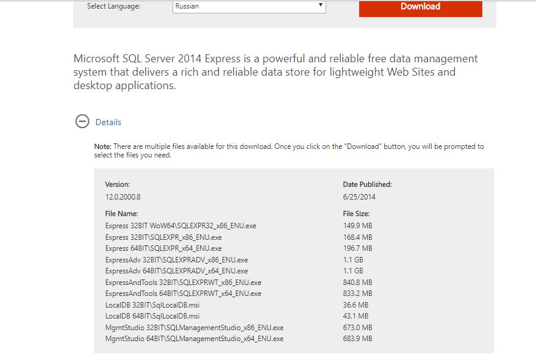Click the 149.9 MB file size value
Screen dimensions: 536x357
click(357, 226)
